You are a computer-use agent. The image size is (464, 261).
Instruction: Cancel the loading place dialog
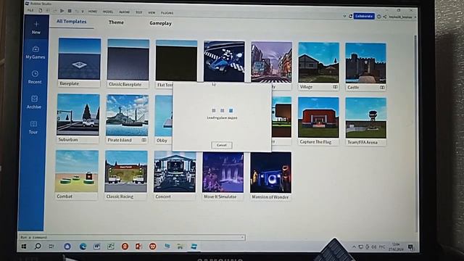pos(222,145)
